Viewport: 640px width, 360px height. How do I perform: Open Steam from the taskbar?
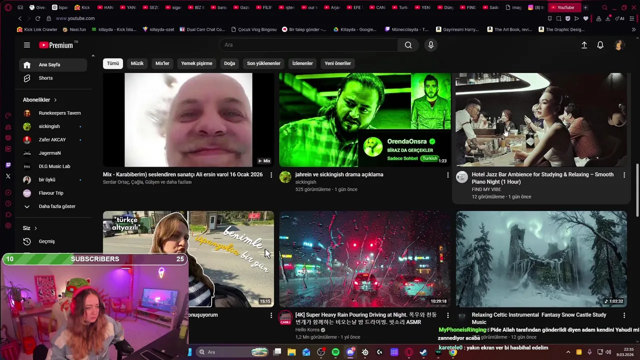click(423, 352)
